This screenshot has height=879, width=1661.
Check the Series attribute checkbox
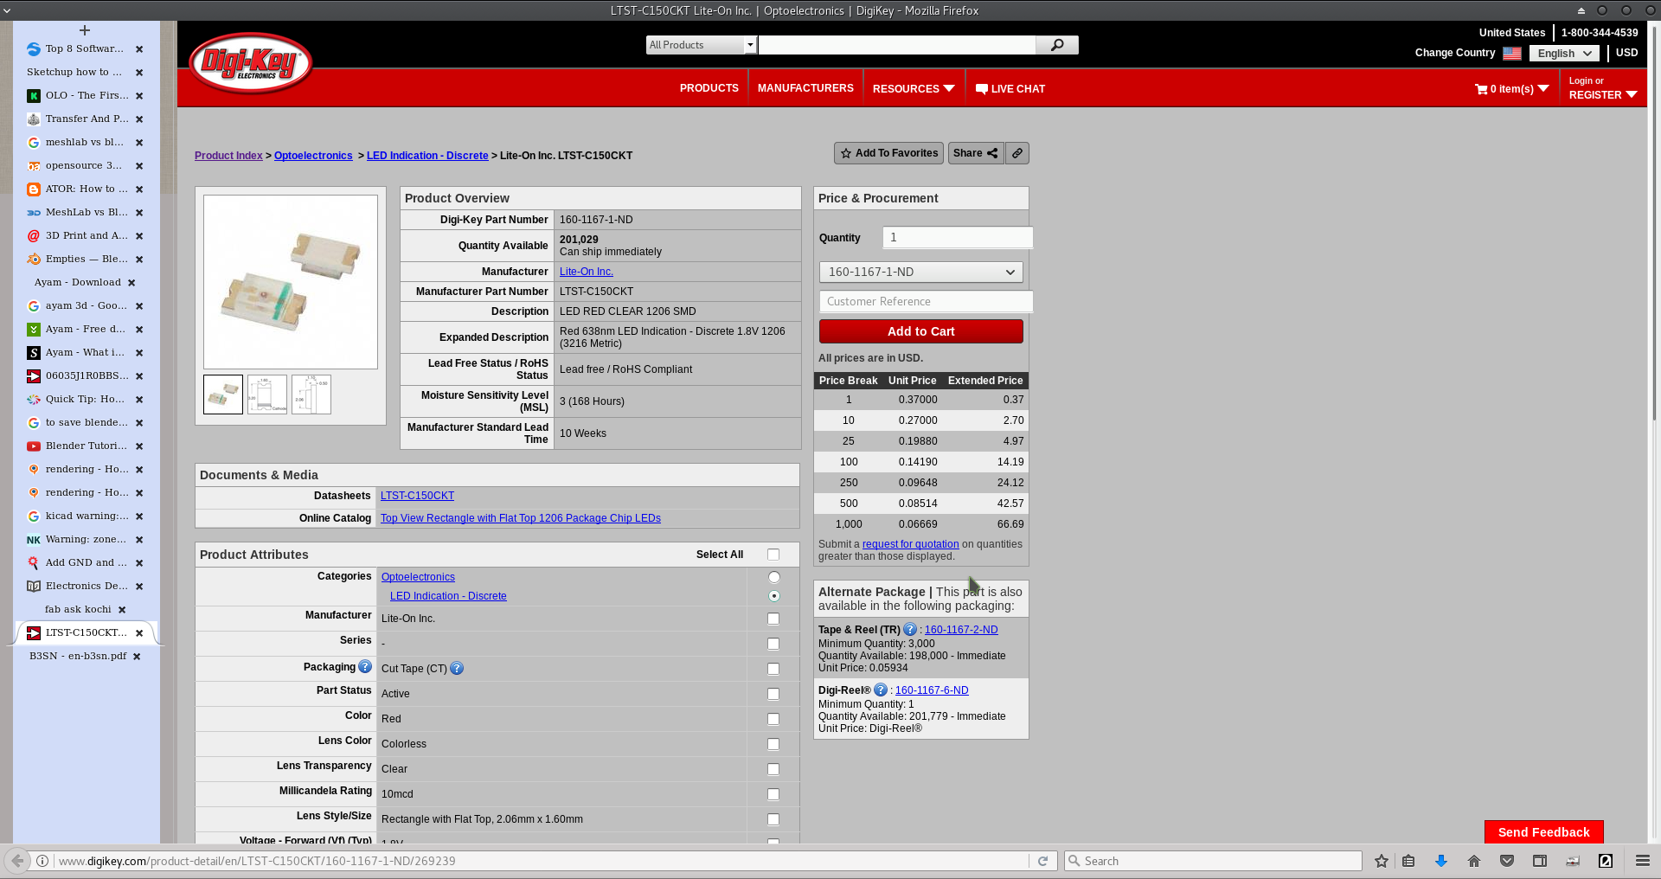point(773,644)
